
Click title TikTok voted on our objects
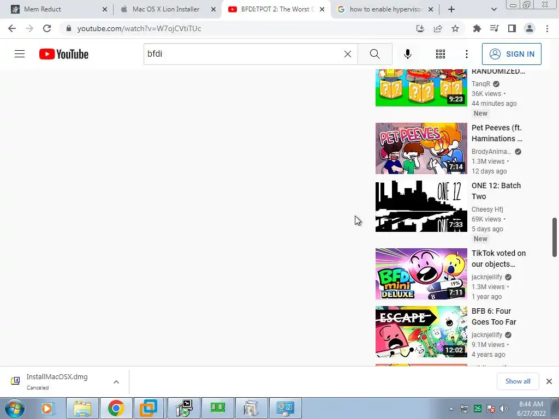coord(498,259)
